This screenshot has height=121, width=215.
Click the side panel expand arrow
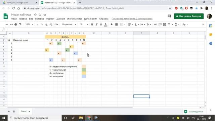[211, 110]
